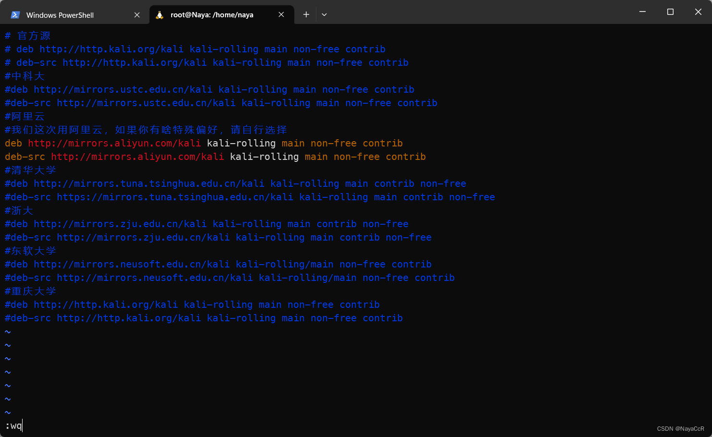The width and height of the screenshot is (712, 437).
Task: Click the '#清华大学' comment line
Action: (x=30, y=170)
